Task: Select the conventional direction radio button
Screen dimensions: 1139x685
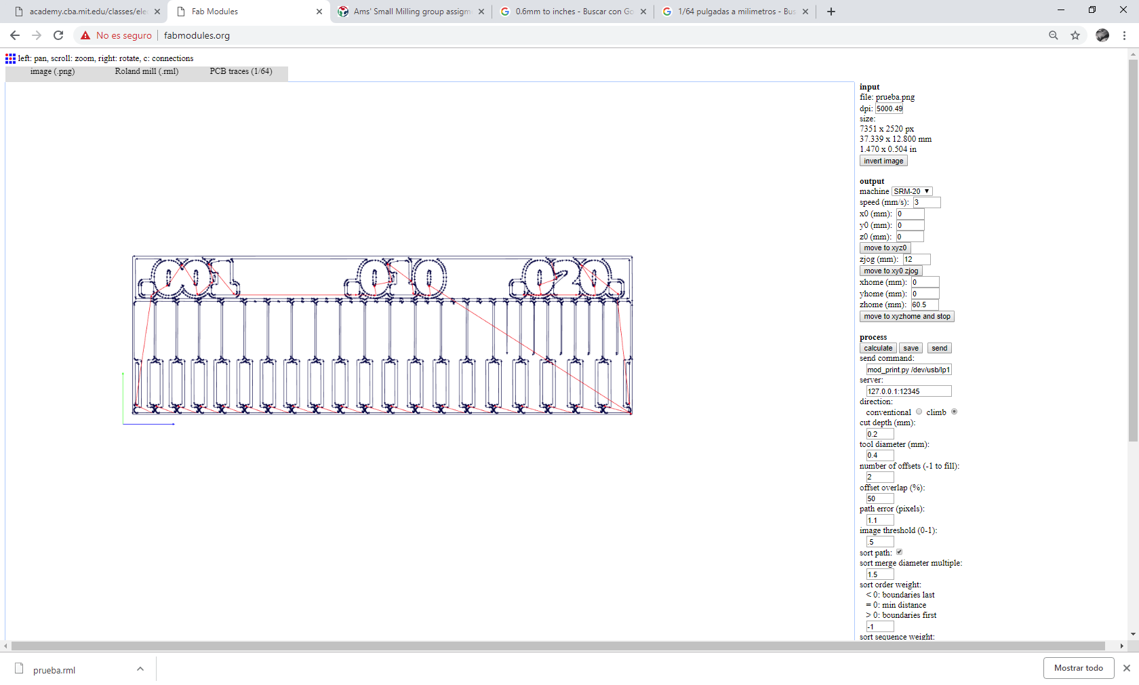Action: click(x=919, y=412)
